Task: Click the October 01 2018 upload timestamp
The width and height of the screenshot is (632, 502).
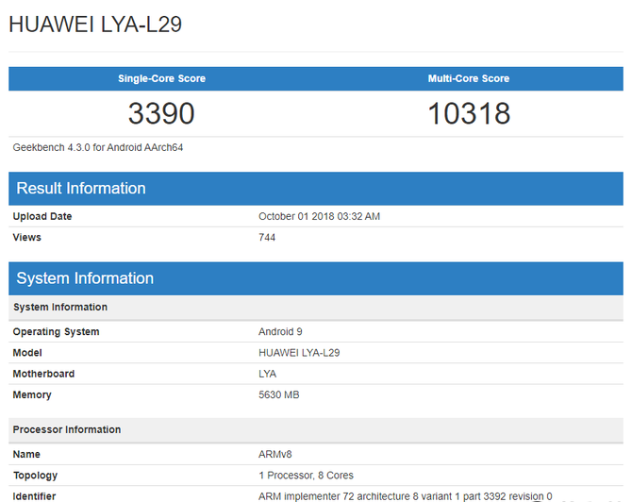Action: pyautogui.click(x=319, y=216)
